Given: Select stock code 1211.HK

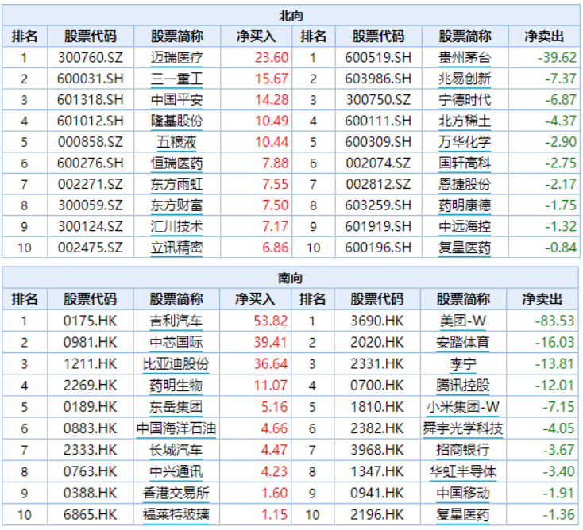Looking at the screenshot, I should [91, 364].
